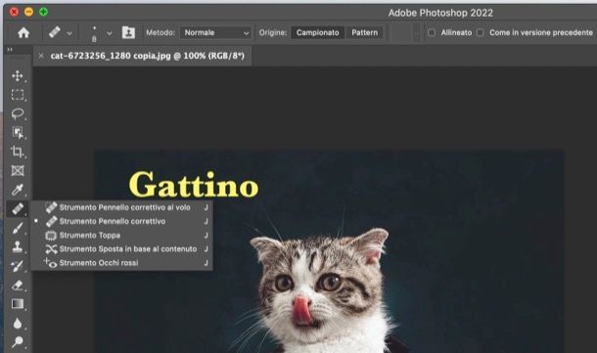Select the Rectangular Marquee tool
This screenshot has height=353, width=597.
[x=18, y=95]
